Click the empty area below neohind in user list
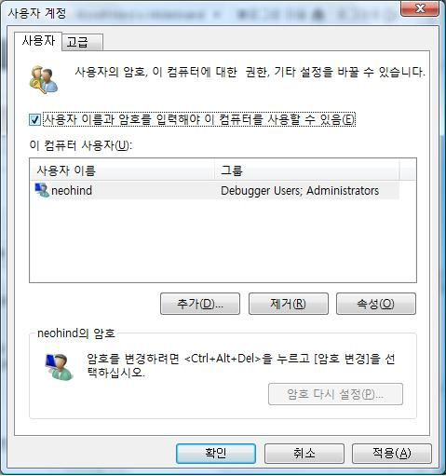 pyautogui.click(x=223, y=240)
